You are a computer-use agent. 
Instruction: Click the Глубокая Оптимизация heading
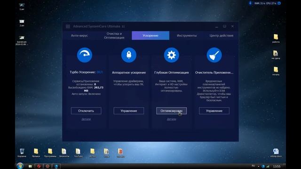click(171, 73)
